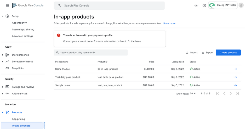Go to previous page of results
Screen dimensions: 246x133
click(x=224, y=93)
